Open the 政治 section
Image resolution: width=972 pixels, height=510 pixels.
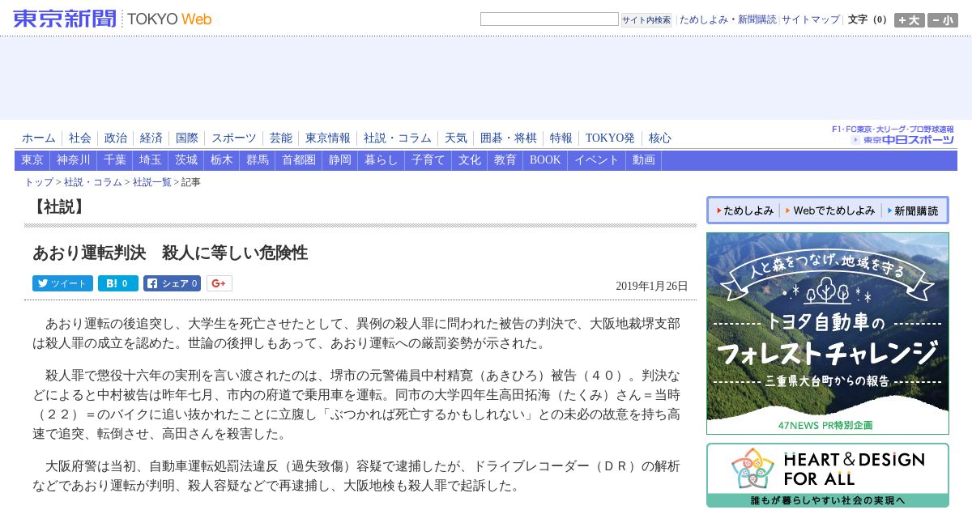click(115, 138)
